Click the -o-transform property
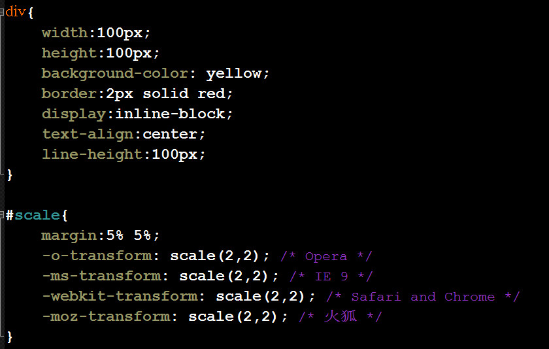The width and height of the screenshot is (549, 349). click(96, 256)
